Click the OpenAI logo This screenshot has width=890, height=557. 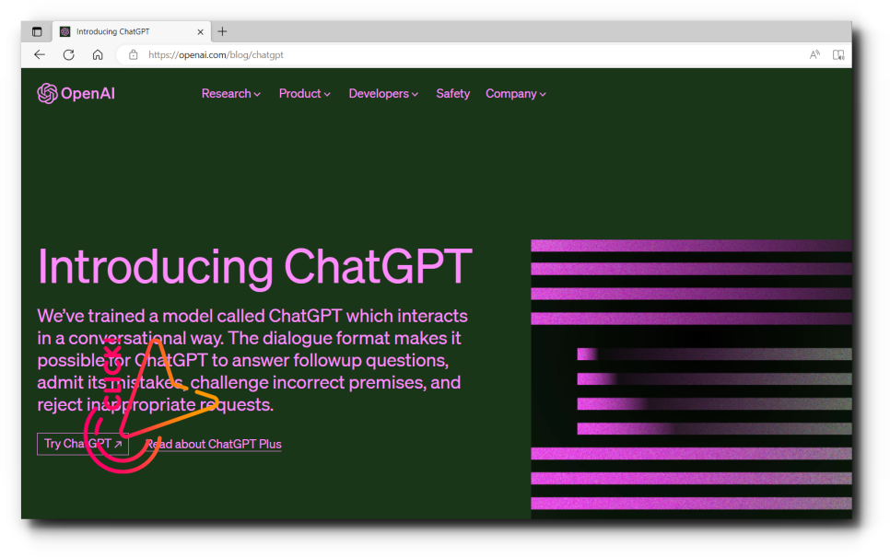[76, 94]
